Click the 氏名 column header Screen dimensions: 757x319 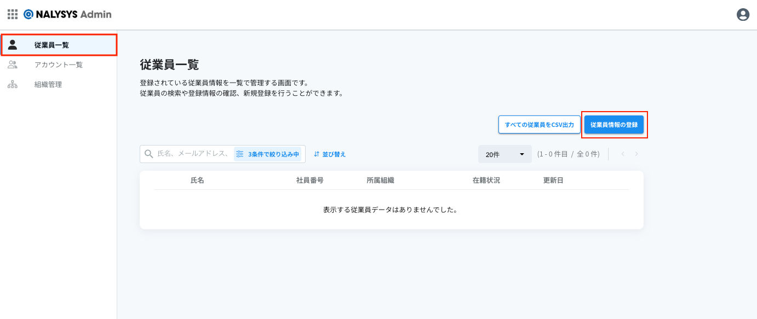coord(197,180)
